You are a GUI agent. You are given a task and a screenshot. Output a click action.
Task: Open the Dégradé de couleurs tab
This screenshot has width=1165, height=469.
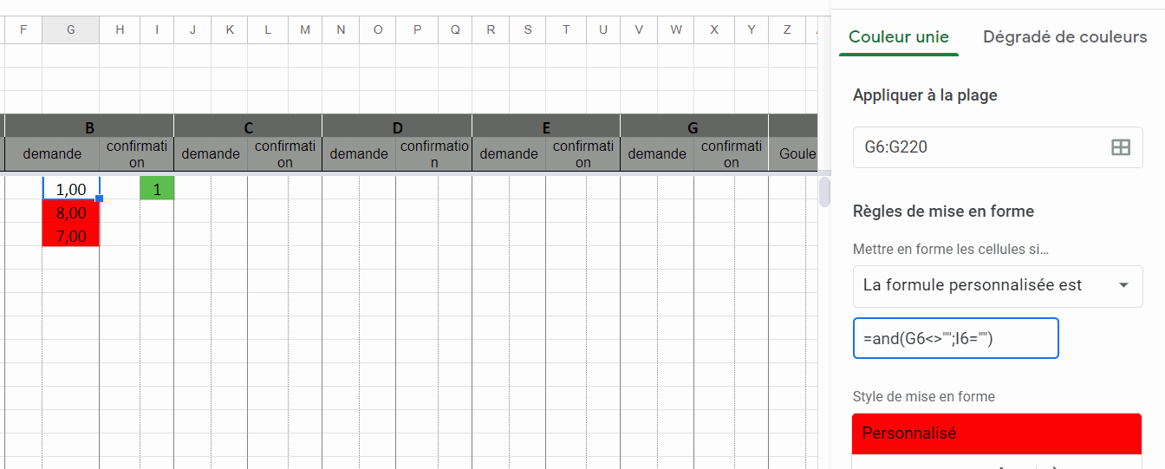(1064, 37)
